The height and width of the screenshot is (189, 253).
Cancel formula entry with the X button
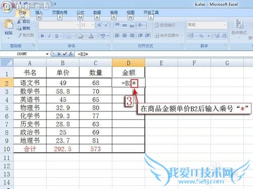(59, 54)
